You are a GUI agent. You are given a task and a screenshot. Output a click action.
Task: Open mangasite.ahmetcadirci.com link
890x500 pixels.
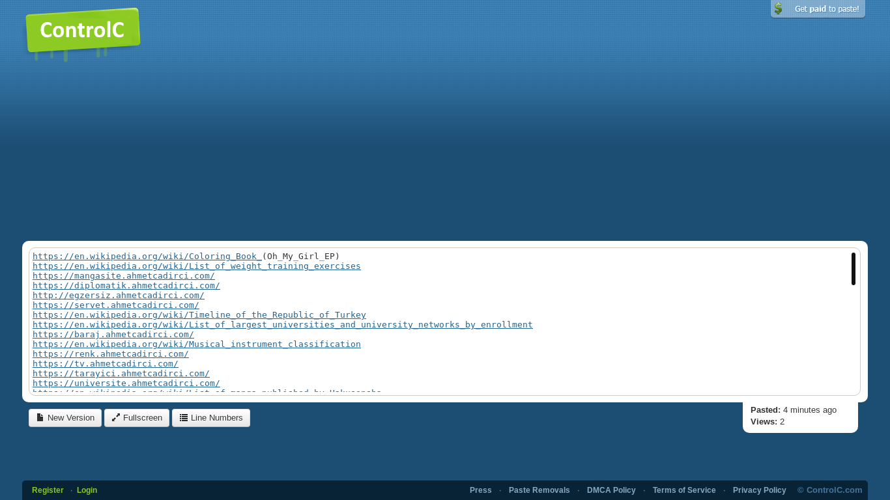(x=124, y=276)
